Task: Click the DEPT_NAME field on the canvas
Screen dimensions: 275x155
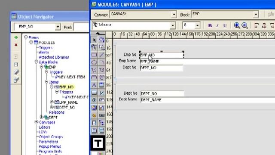Action: click(x=208, y=100)
